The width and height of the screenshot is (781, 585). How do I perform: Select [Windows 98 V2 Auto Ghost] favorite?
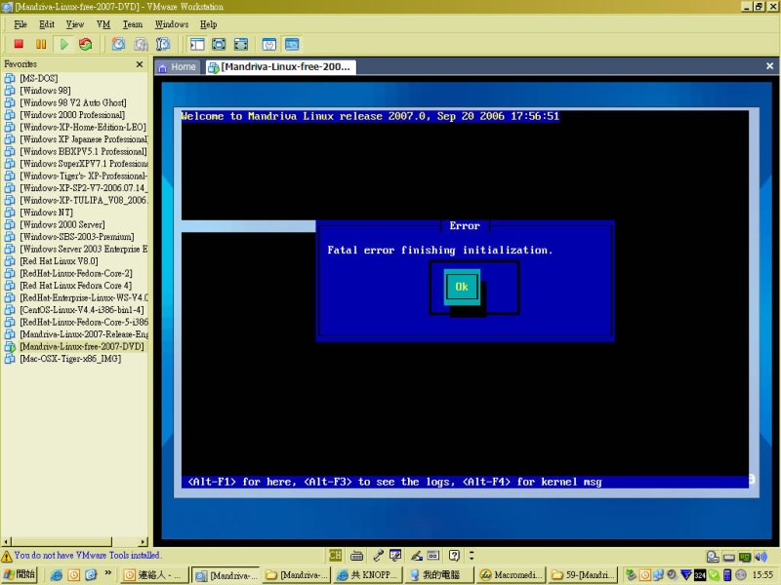tap(73, 102)
